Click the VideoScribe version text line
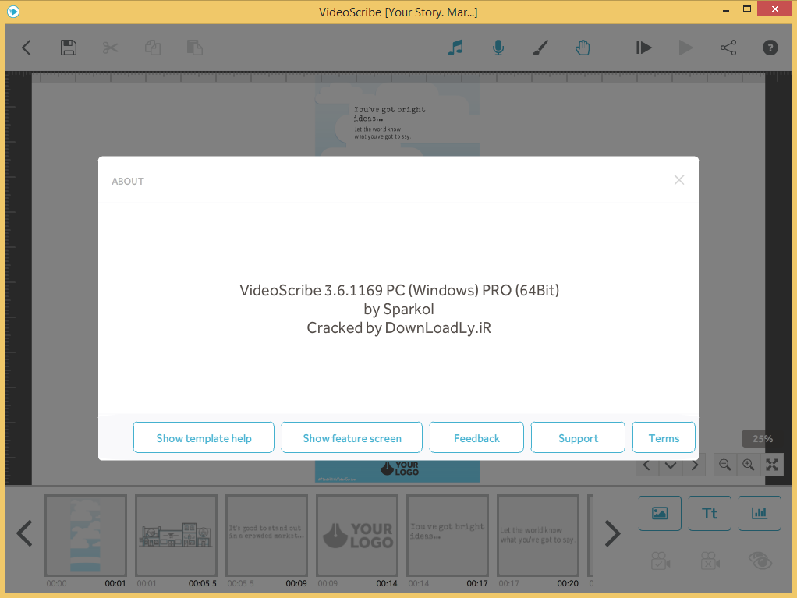This screenshot has height=598, width=797. [x=399, y=290]
